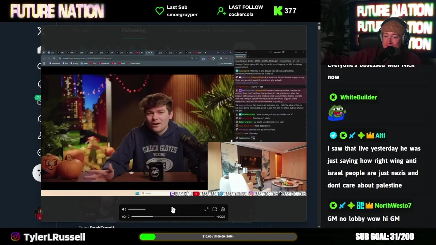Image resolution: width=436 pixels, height=245 pixels.
Task: Click the green Kick logo beside 377
Action: click(278, 11)
